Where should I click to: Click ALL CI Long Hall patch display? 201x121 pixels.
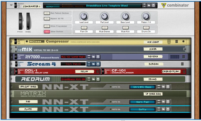73,57
